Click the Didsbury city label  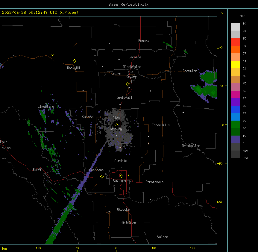point(115,129)
